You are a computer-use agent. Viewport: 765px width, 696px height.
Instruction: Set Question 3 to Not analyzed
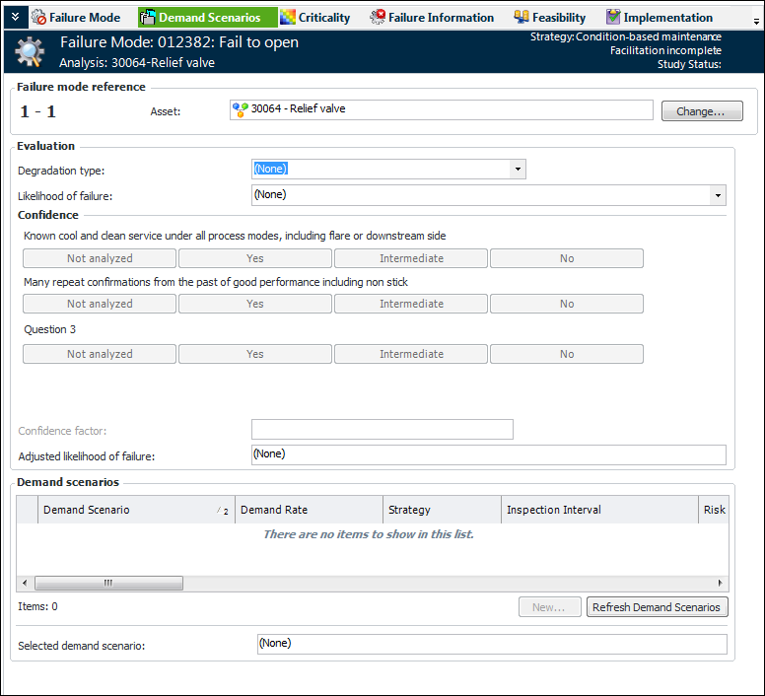(x=100, y=354)
